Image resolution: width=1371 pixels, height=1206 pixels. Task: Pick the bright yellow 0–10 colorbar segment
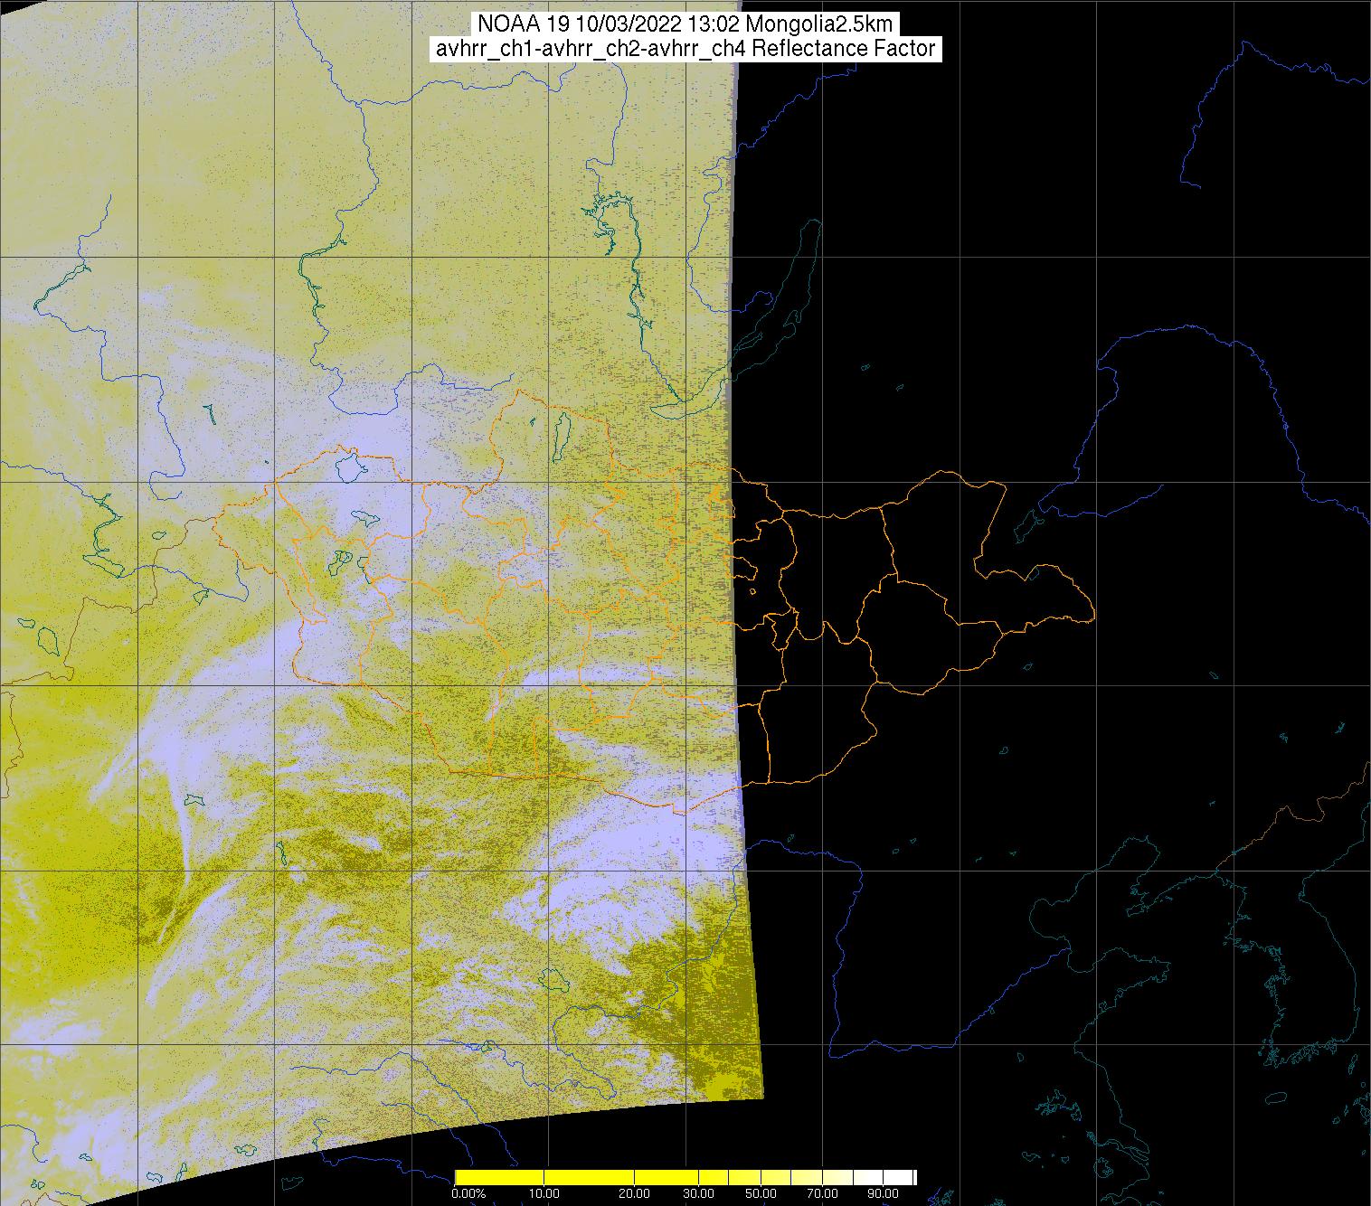click(x=498, y=1177)
